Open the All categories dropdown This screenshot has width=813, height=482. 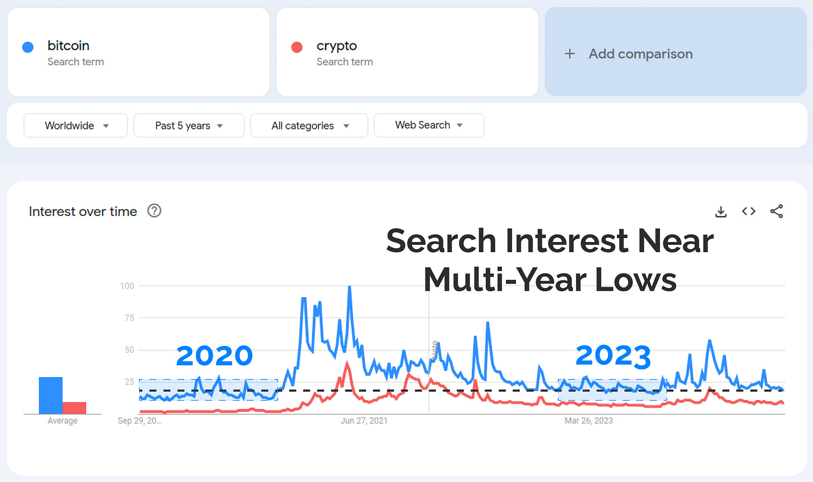(309, 126)
